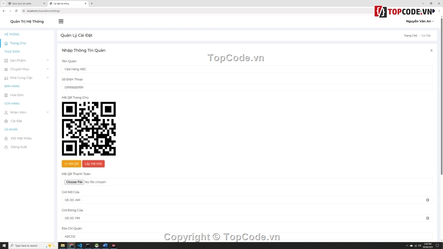Click the browser address bar
Image resolution: width=443 pixels, height=249 pixels.
[198, 11]
